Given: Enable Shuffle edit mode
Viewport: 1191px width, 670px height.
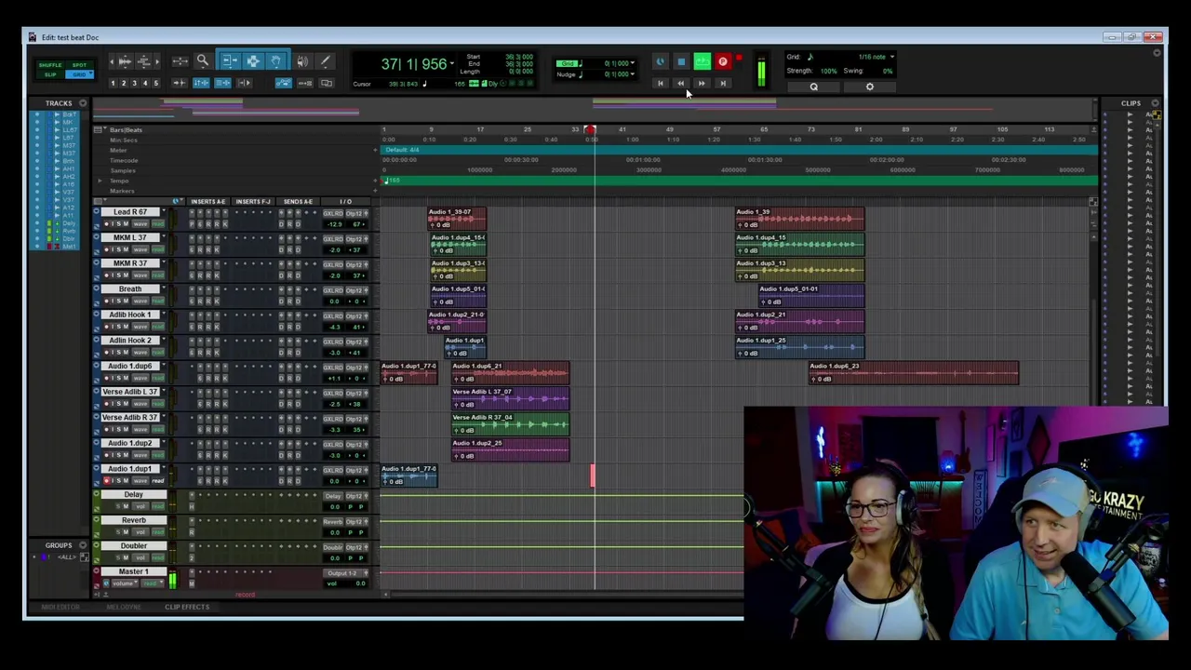Looking at the screenshot, I should 50,65.
